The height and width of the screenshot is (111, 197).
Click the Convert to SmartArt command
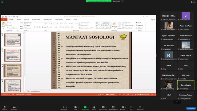pyautogui.click(x=86, y=28)
